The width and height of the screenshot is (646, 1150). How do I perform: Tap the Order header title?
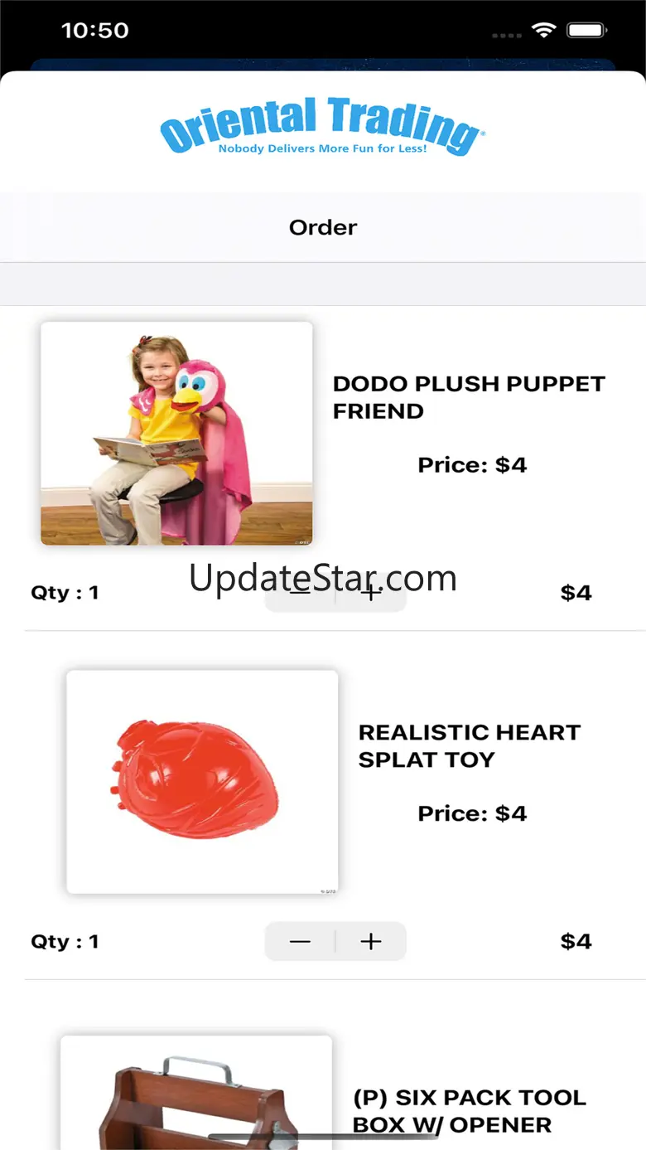point(323,227)
